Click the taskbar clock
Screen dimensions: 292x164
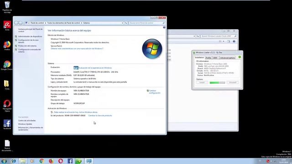click(283, 161)
